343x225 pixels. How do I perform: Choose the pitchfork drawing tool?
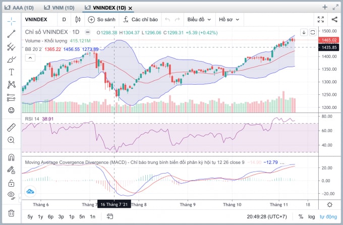coord(11,46)
